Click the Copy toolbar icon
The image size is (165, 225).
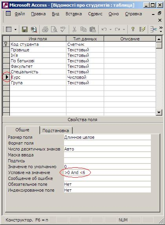coord(83,29)
